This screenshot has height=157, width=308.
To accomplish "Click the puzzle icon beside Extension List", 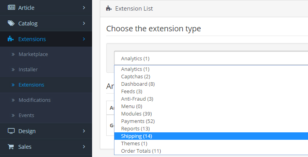I will pyautogui.click(x=109, y=8).
